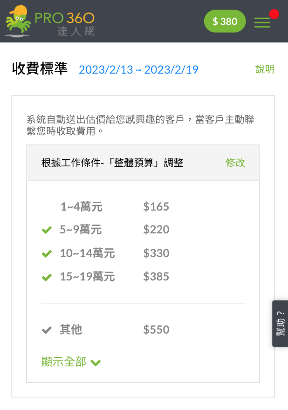
Task: Toggle the 15~19萬元 checkmark
Action: (x=47, y=278)
